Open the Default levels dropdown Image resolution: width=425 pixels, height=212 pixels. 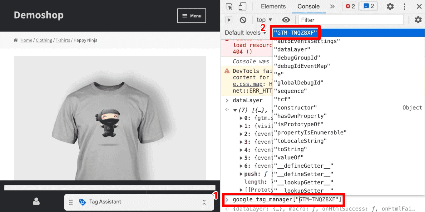(x=245, y=32)
